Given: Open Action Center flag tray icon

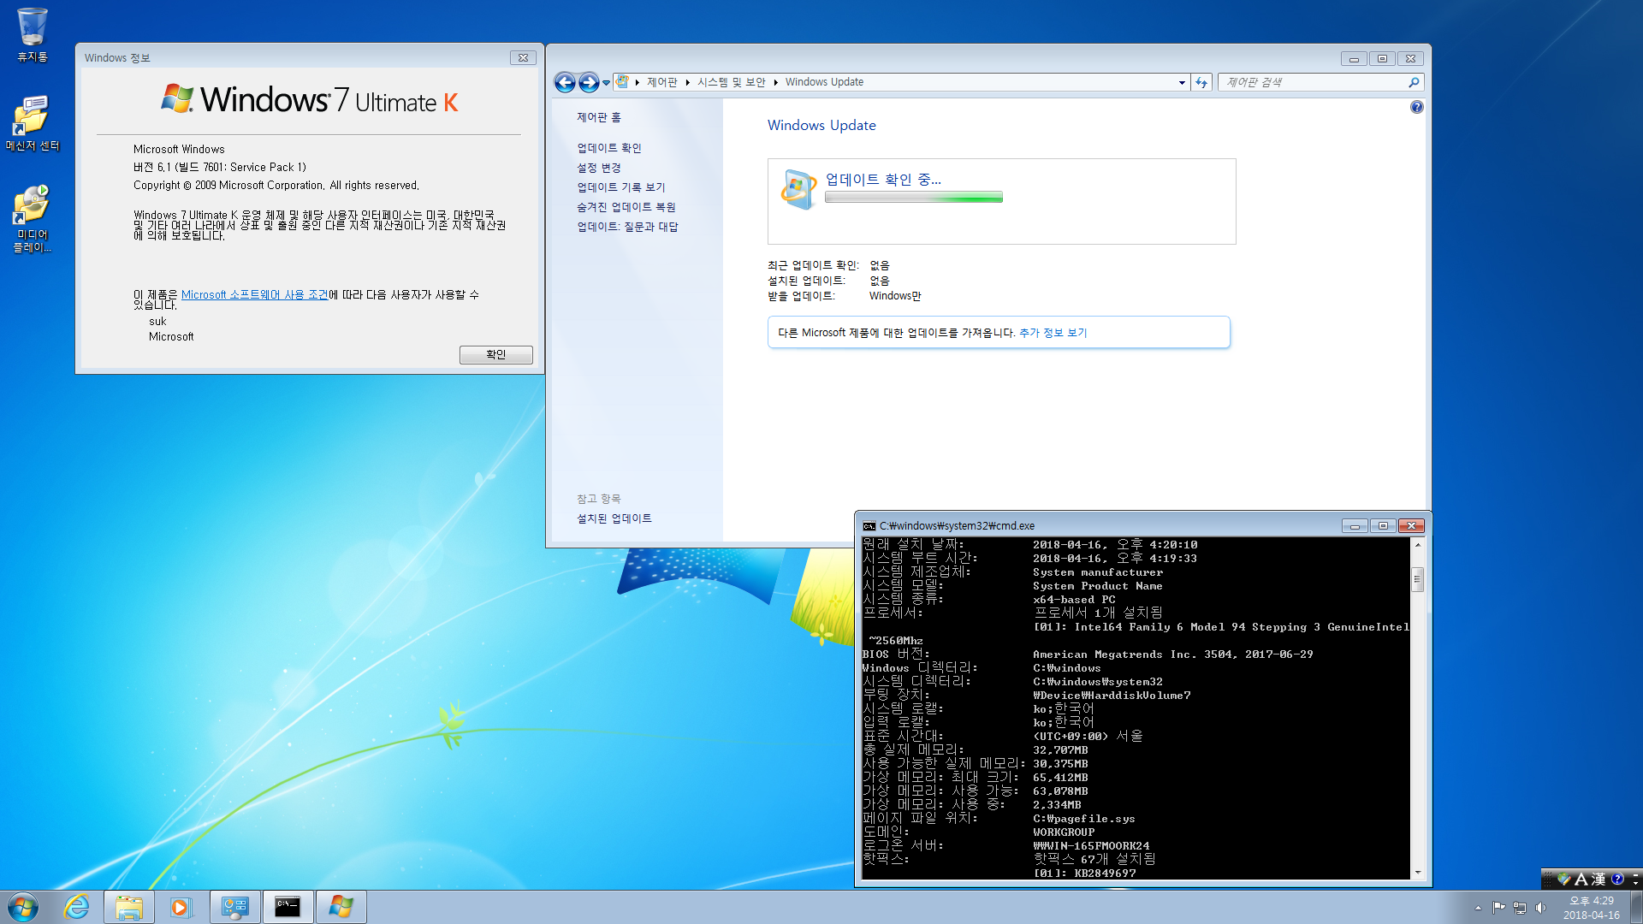Looking at the screenshot, I should click(x=1498, y=908).
